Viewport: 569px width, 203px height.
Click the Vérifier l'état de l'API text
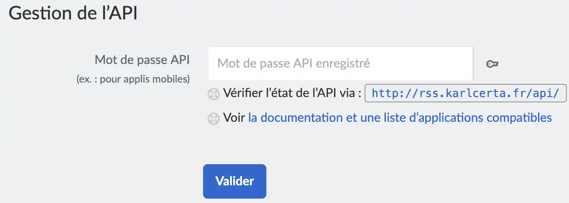click(x=292, y=93)
